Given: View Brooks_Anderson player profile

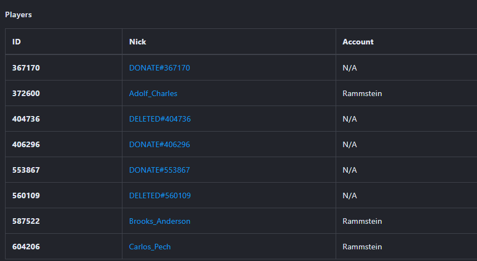Looking at the screenshot, I should tap(160, 221).
